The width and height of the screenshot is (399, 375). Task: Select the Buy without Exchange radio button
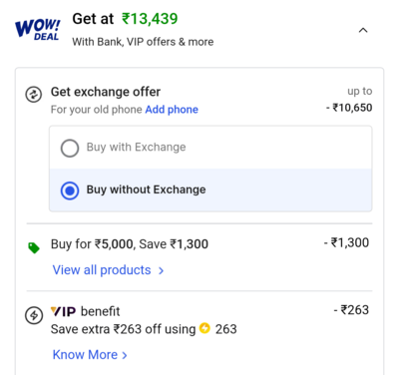click(70, 190)
